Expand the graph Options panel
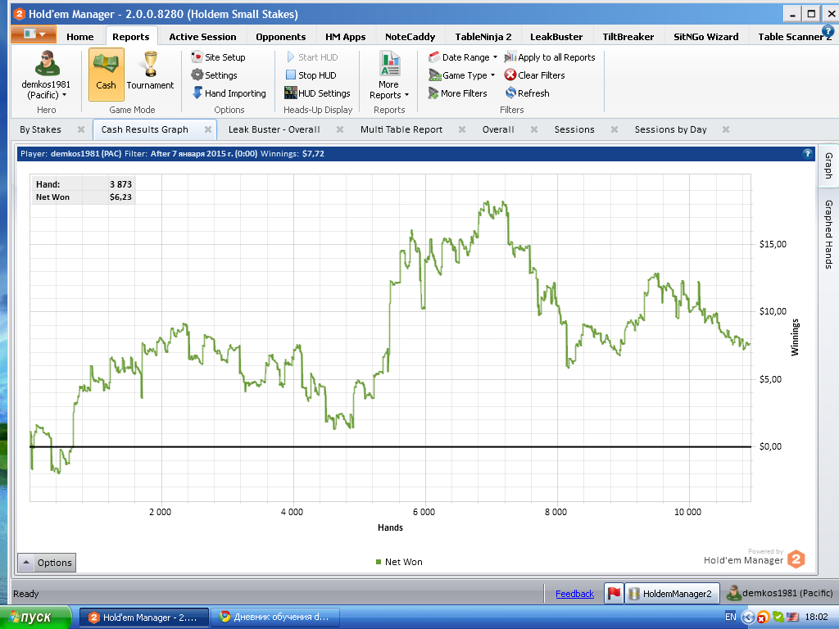839x629 pixels. tap(47, 563)
